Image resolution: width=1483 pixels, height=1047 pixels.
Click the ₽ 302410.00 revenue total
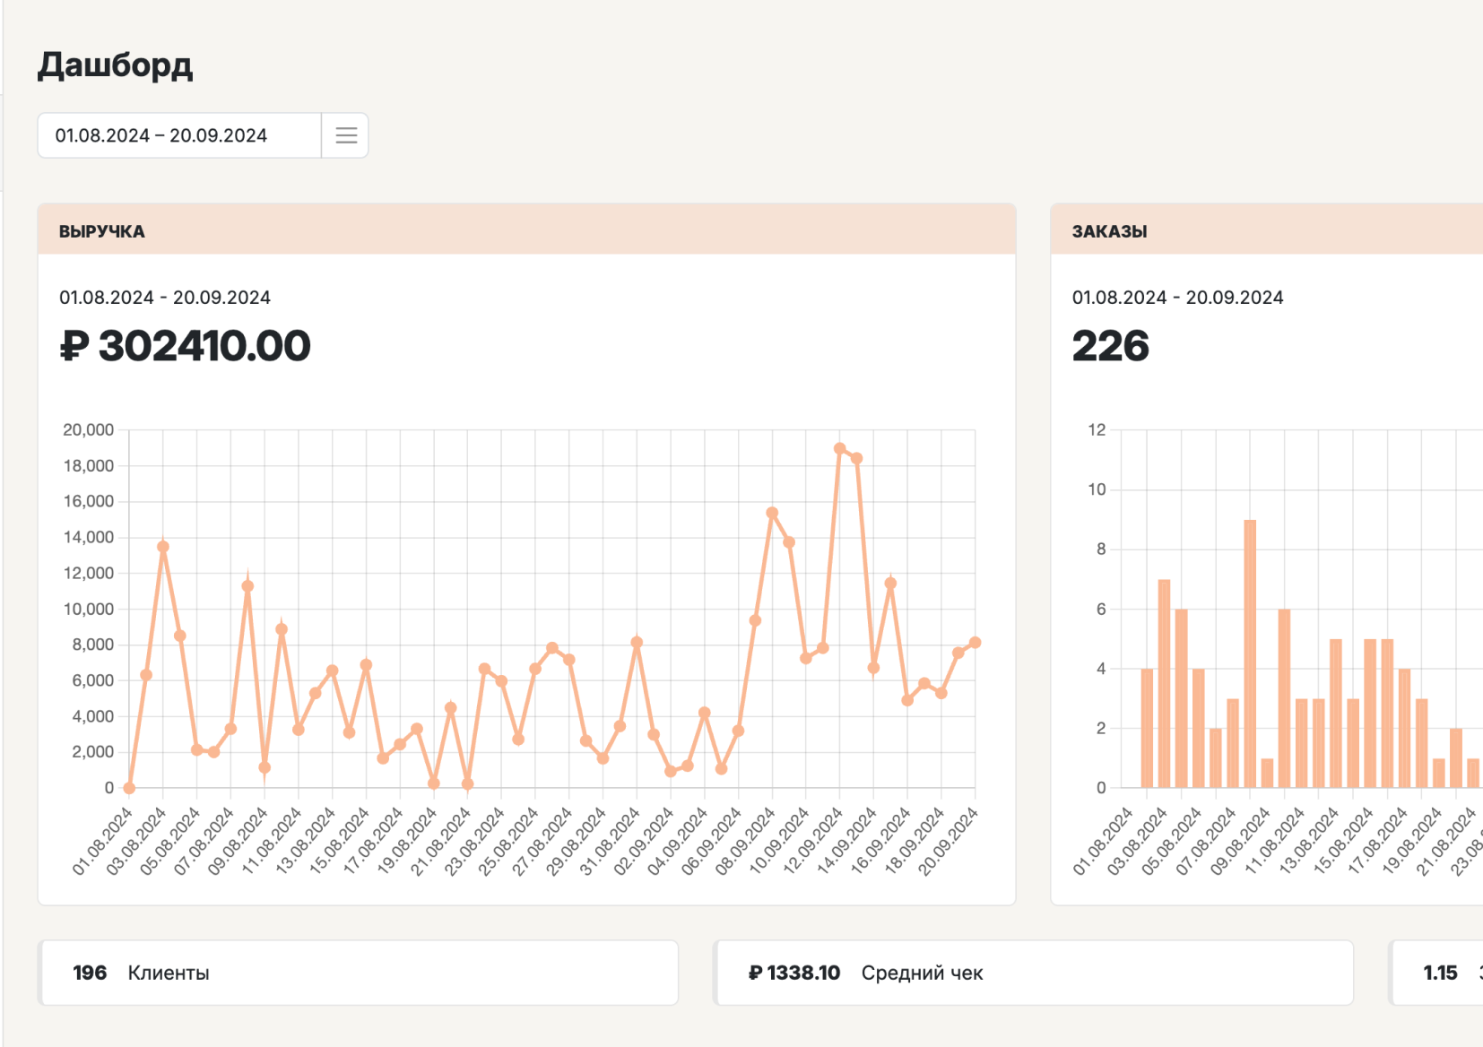click(x=186, y=346)
